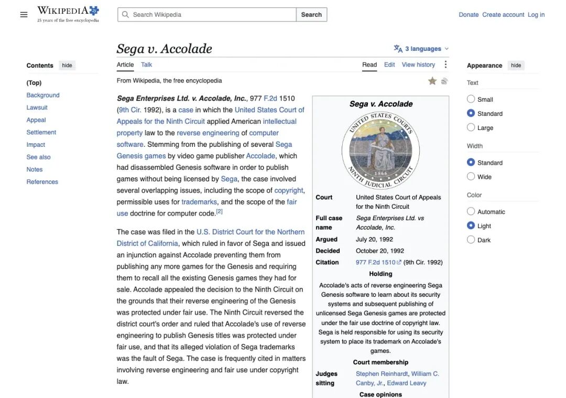This screenshot has height=398, width=566.
Task: Go to Notes section in contents
Action: pyautogui.click(x=34, y=169)
